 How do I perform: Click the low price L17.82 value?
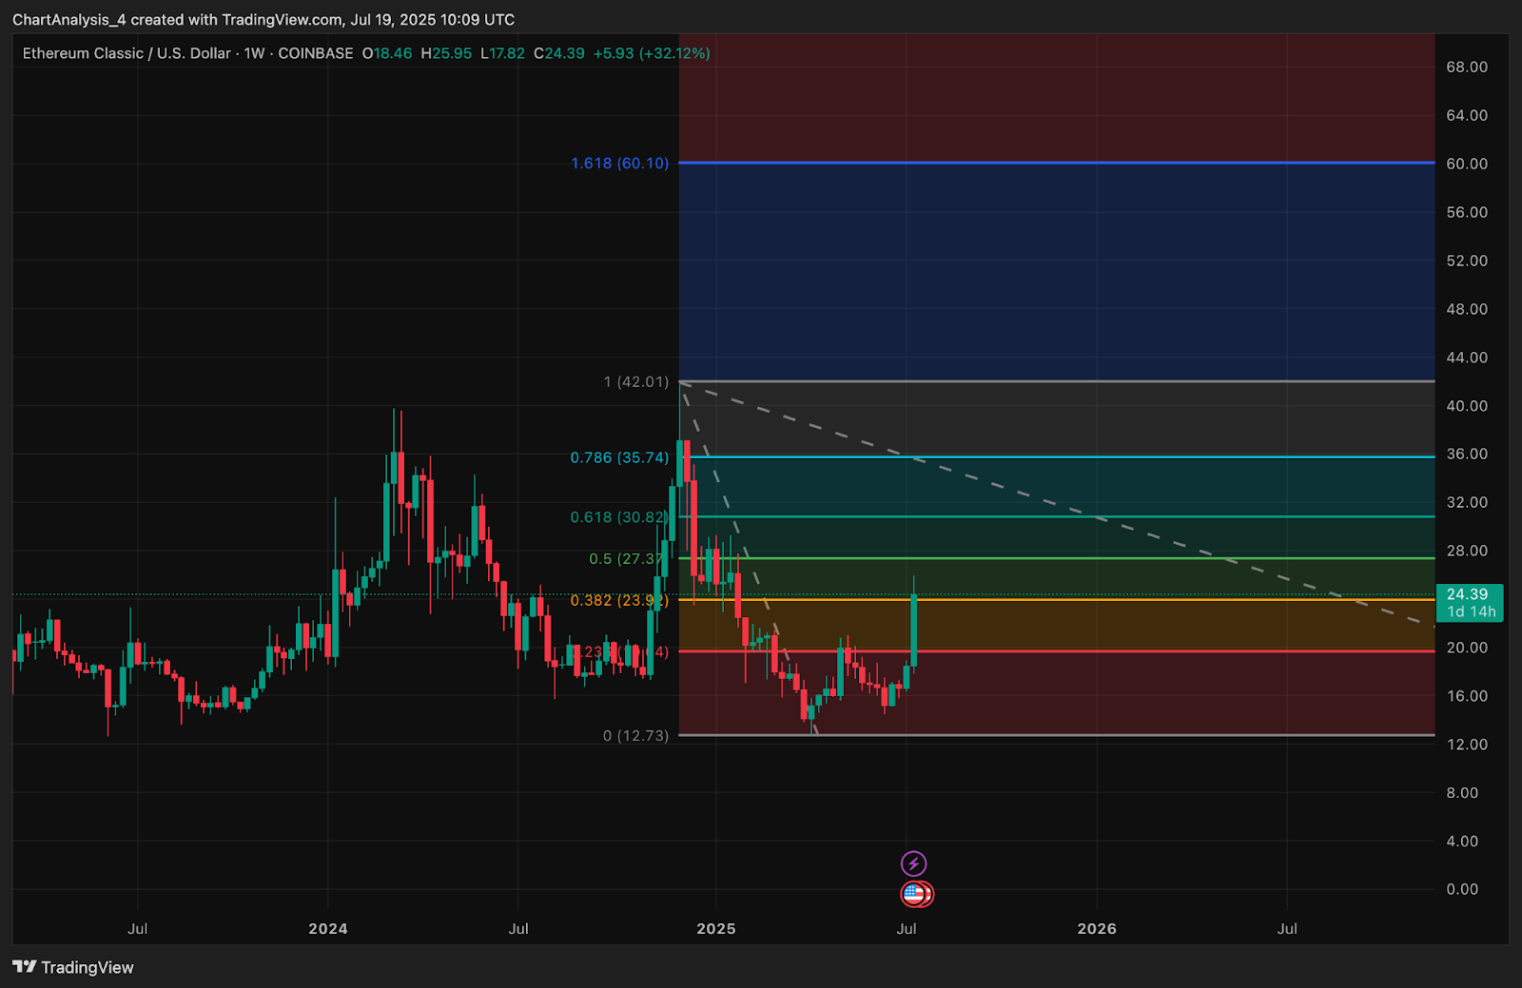502,53
